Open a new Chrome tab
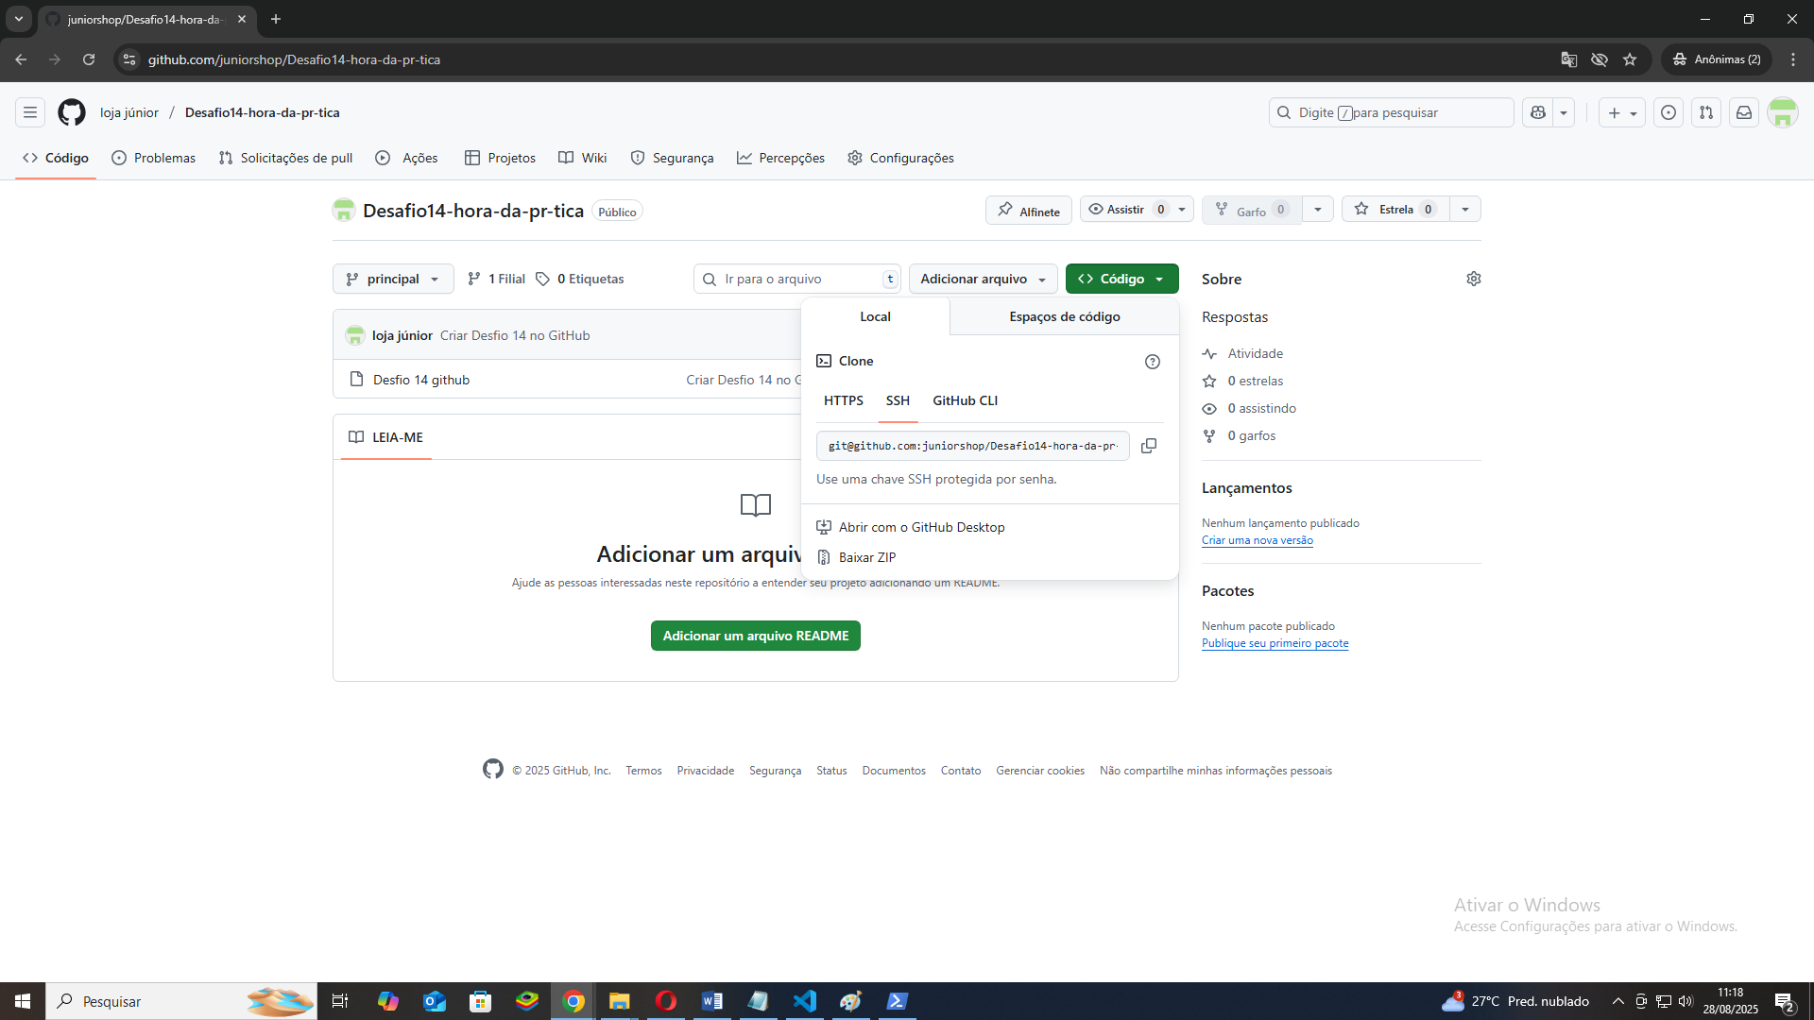1814x1020 pixels. click(276, 19)
